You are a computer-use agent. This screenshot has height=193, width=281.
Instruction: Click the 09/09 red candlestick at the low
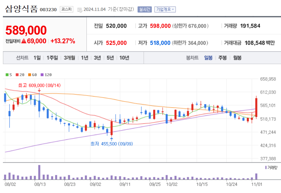(x=112, y=128)
